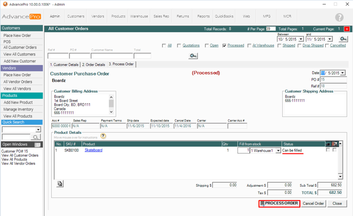353x216 pixels.
Task: Close the panel with the red X icon
Action: click(347, 29)
